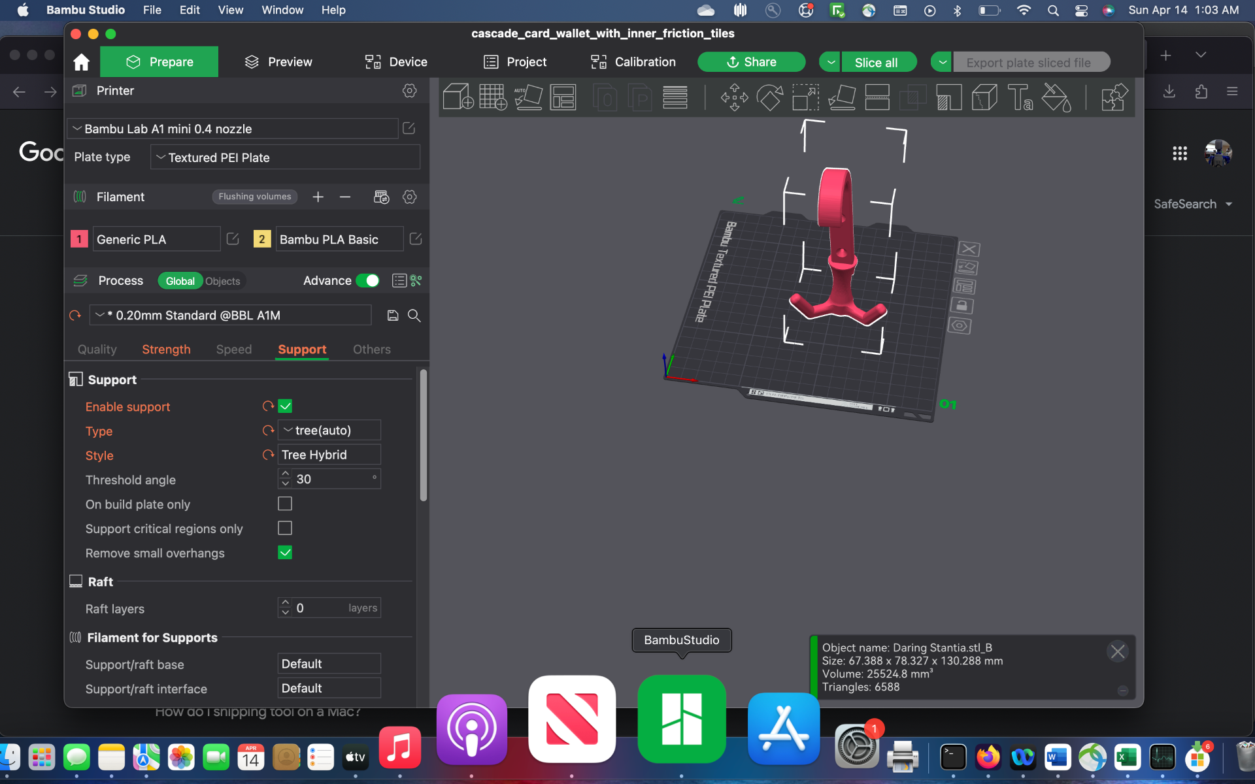This screenshot has width=1255, height=784.
Task: Select the Move tool in toolbar
Action: tap(734, 97)
